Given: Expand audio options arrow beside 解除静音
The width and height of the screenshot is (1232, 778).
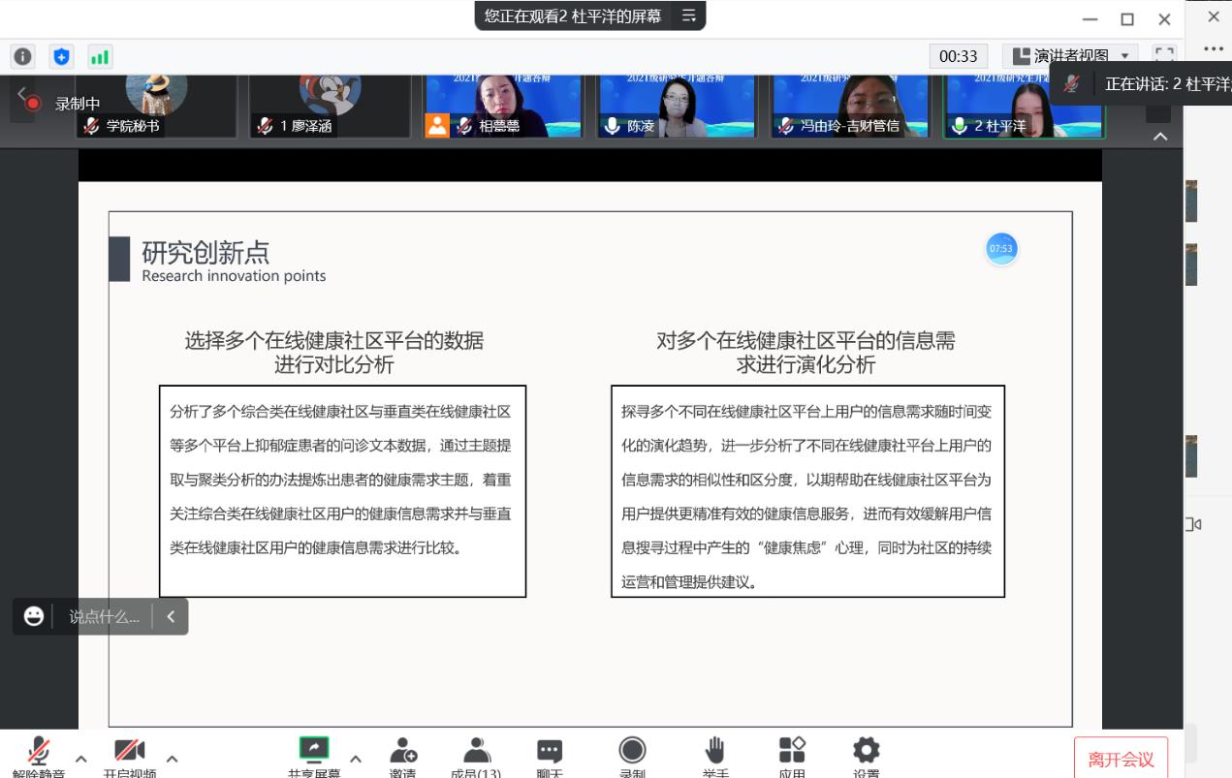Looking at the screenshot, I should [x=81, y=759].
